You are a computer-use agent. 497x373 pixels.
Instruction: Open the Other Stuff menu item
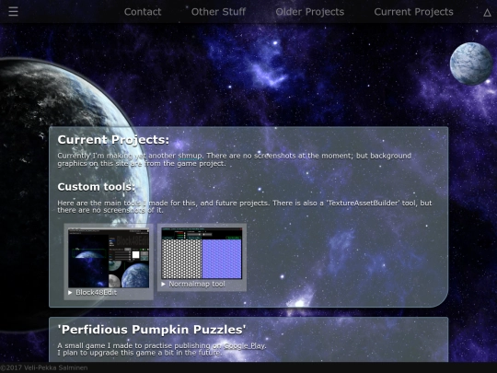coord(218,12)
